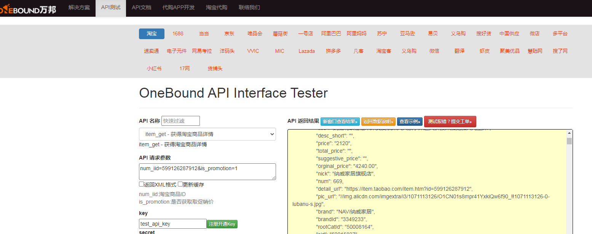This screenshot has height=234, width=592.
Task: Click the key input field
Action: pyautogui.click(x=173, y=224)
